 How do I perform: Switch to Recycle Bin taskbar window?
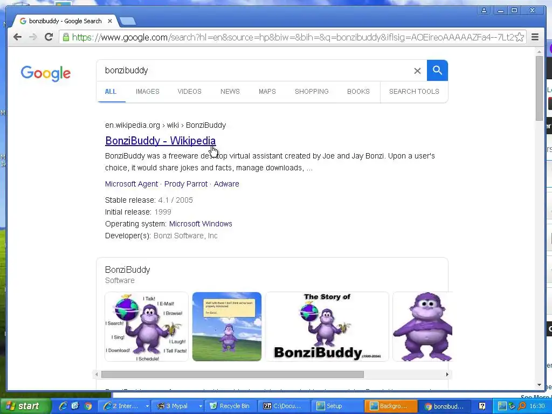(x=231, y=406)
